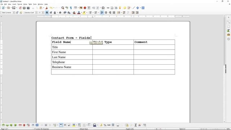The image size is (231, 130).
Task: Click the Print icon
Action: point(24,8)
